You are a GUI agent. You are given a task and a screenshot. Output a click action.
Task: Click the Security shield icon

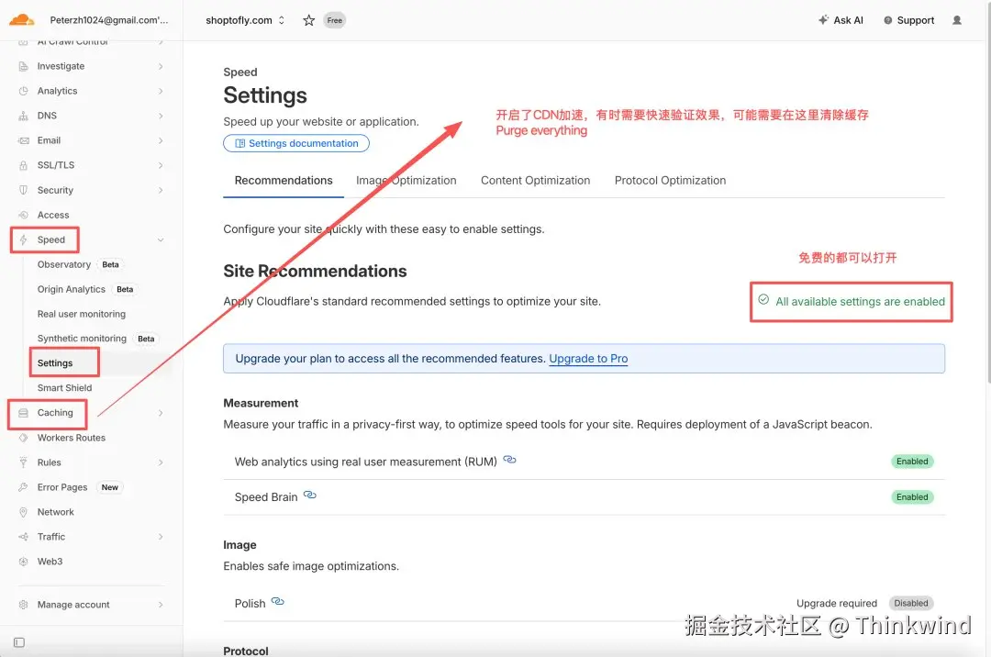[23, 190]
